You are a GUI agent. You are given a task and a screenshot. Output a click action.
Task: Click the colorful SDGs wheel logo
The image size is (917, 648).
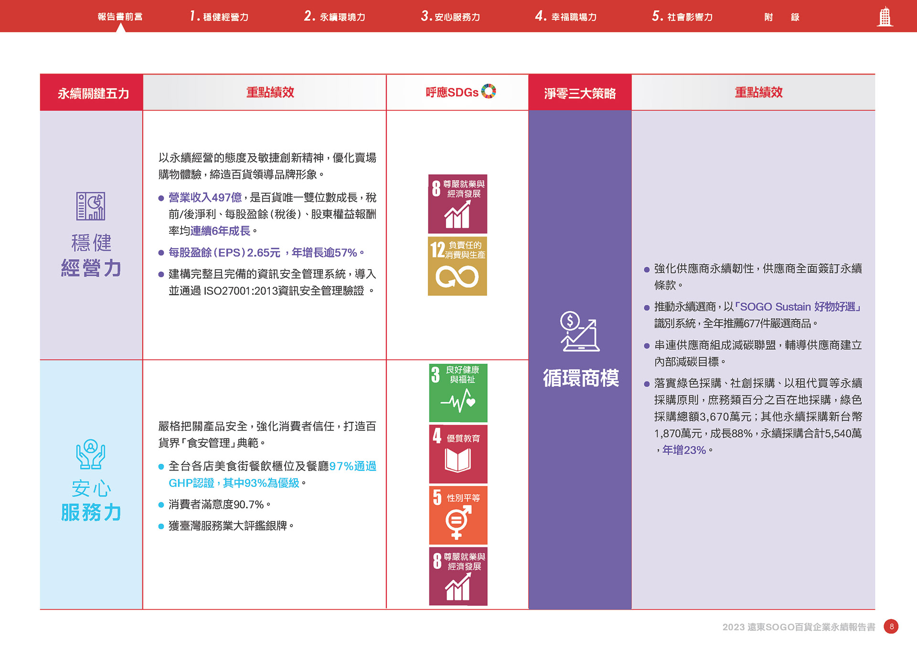[489, 91]
